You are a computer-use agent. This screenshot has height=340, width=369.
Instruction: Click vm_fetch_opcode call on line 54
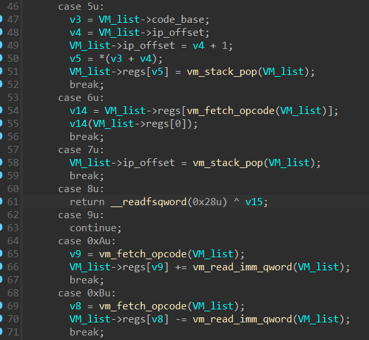tap(230, 111)
